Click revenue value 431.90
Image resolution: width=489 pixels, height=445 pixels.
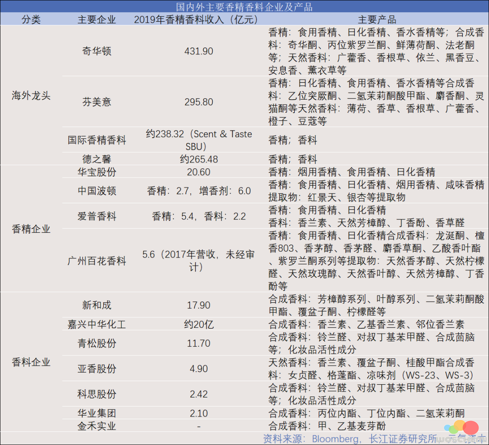(x=199, y=51)
